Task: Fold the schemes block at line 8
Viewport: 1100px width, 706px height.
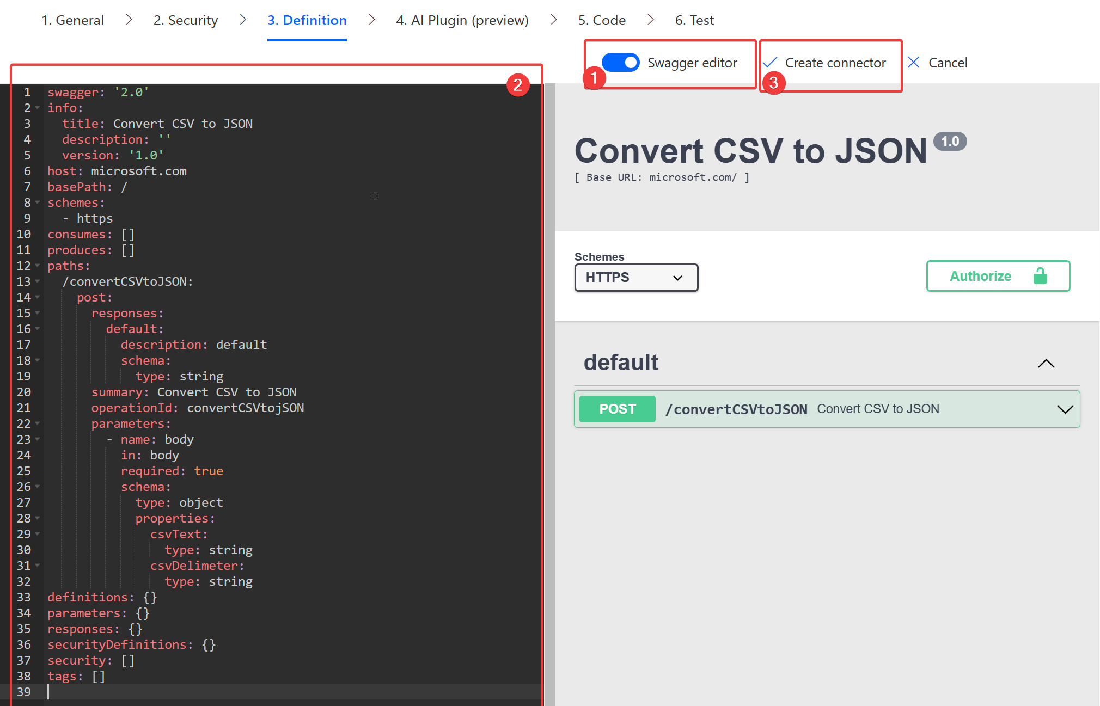Action: (38, 202)
